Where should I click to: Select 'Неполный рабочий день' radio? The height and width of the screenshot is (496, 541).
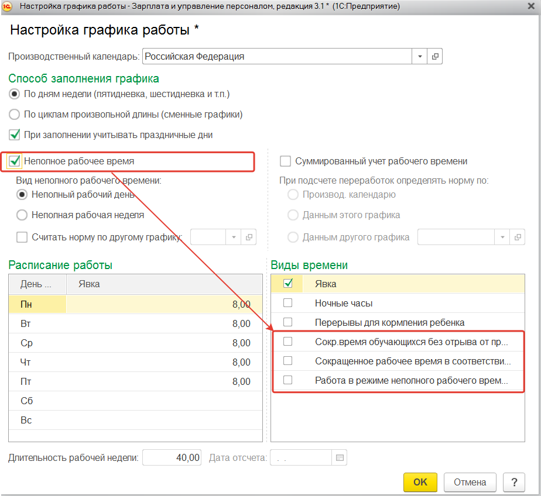coord(22,195)
